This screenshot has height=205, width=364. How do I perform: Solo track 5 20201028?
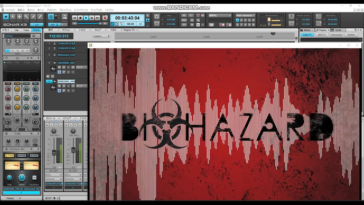(x=64, y=86)
